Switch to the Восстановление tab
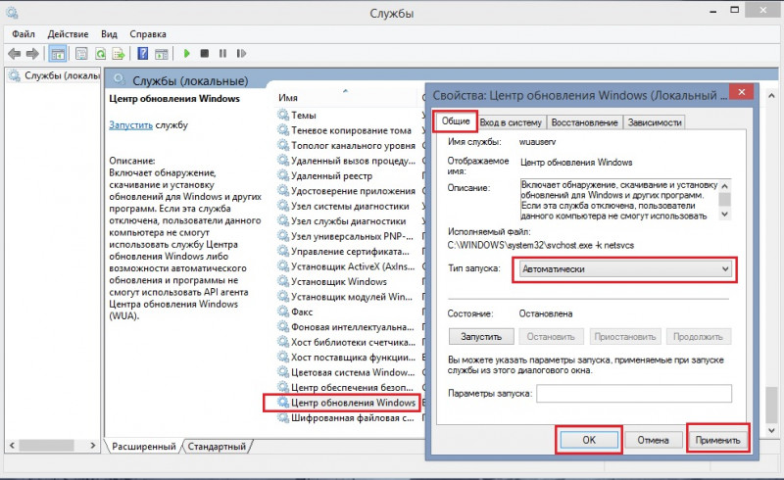The image size is (784, 480). [584, 122]
